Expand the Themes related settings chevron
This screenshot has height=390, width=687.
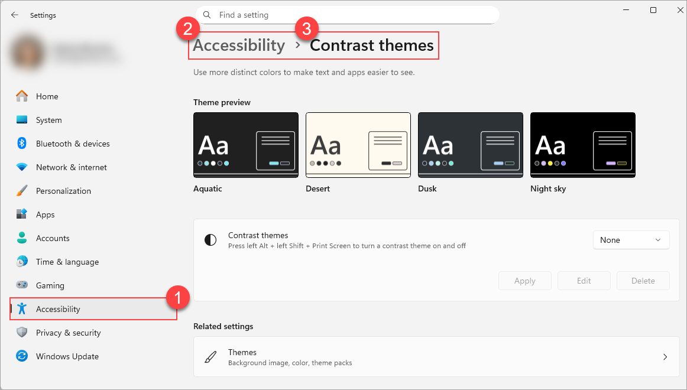[x=665, y=357]
